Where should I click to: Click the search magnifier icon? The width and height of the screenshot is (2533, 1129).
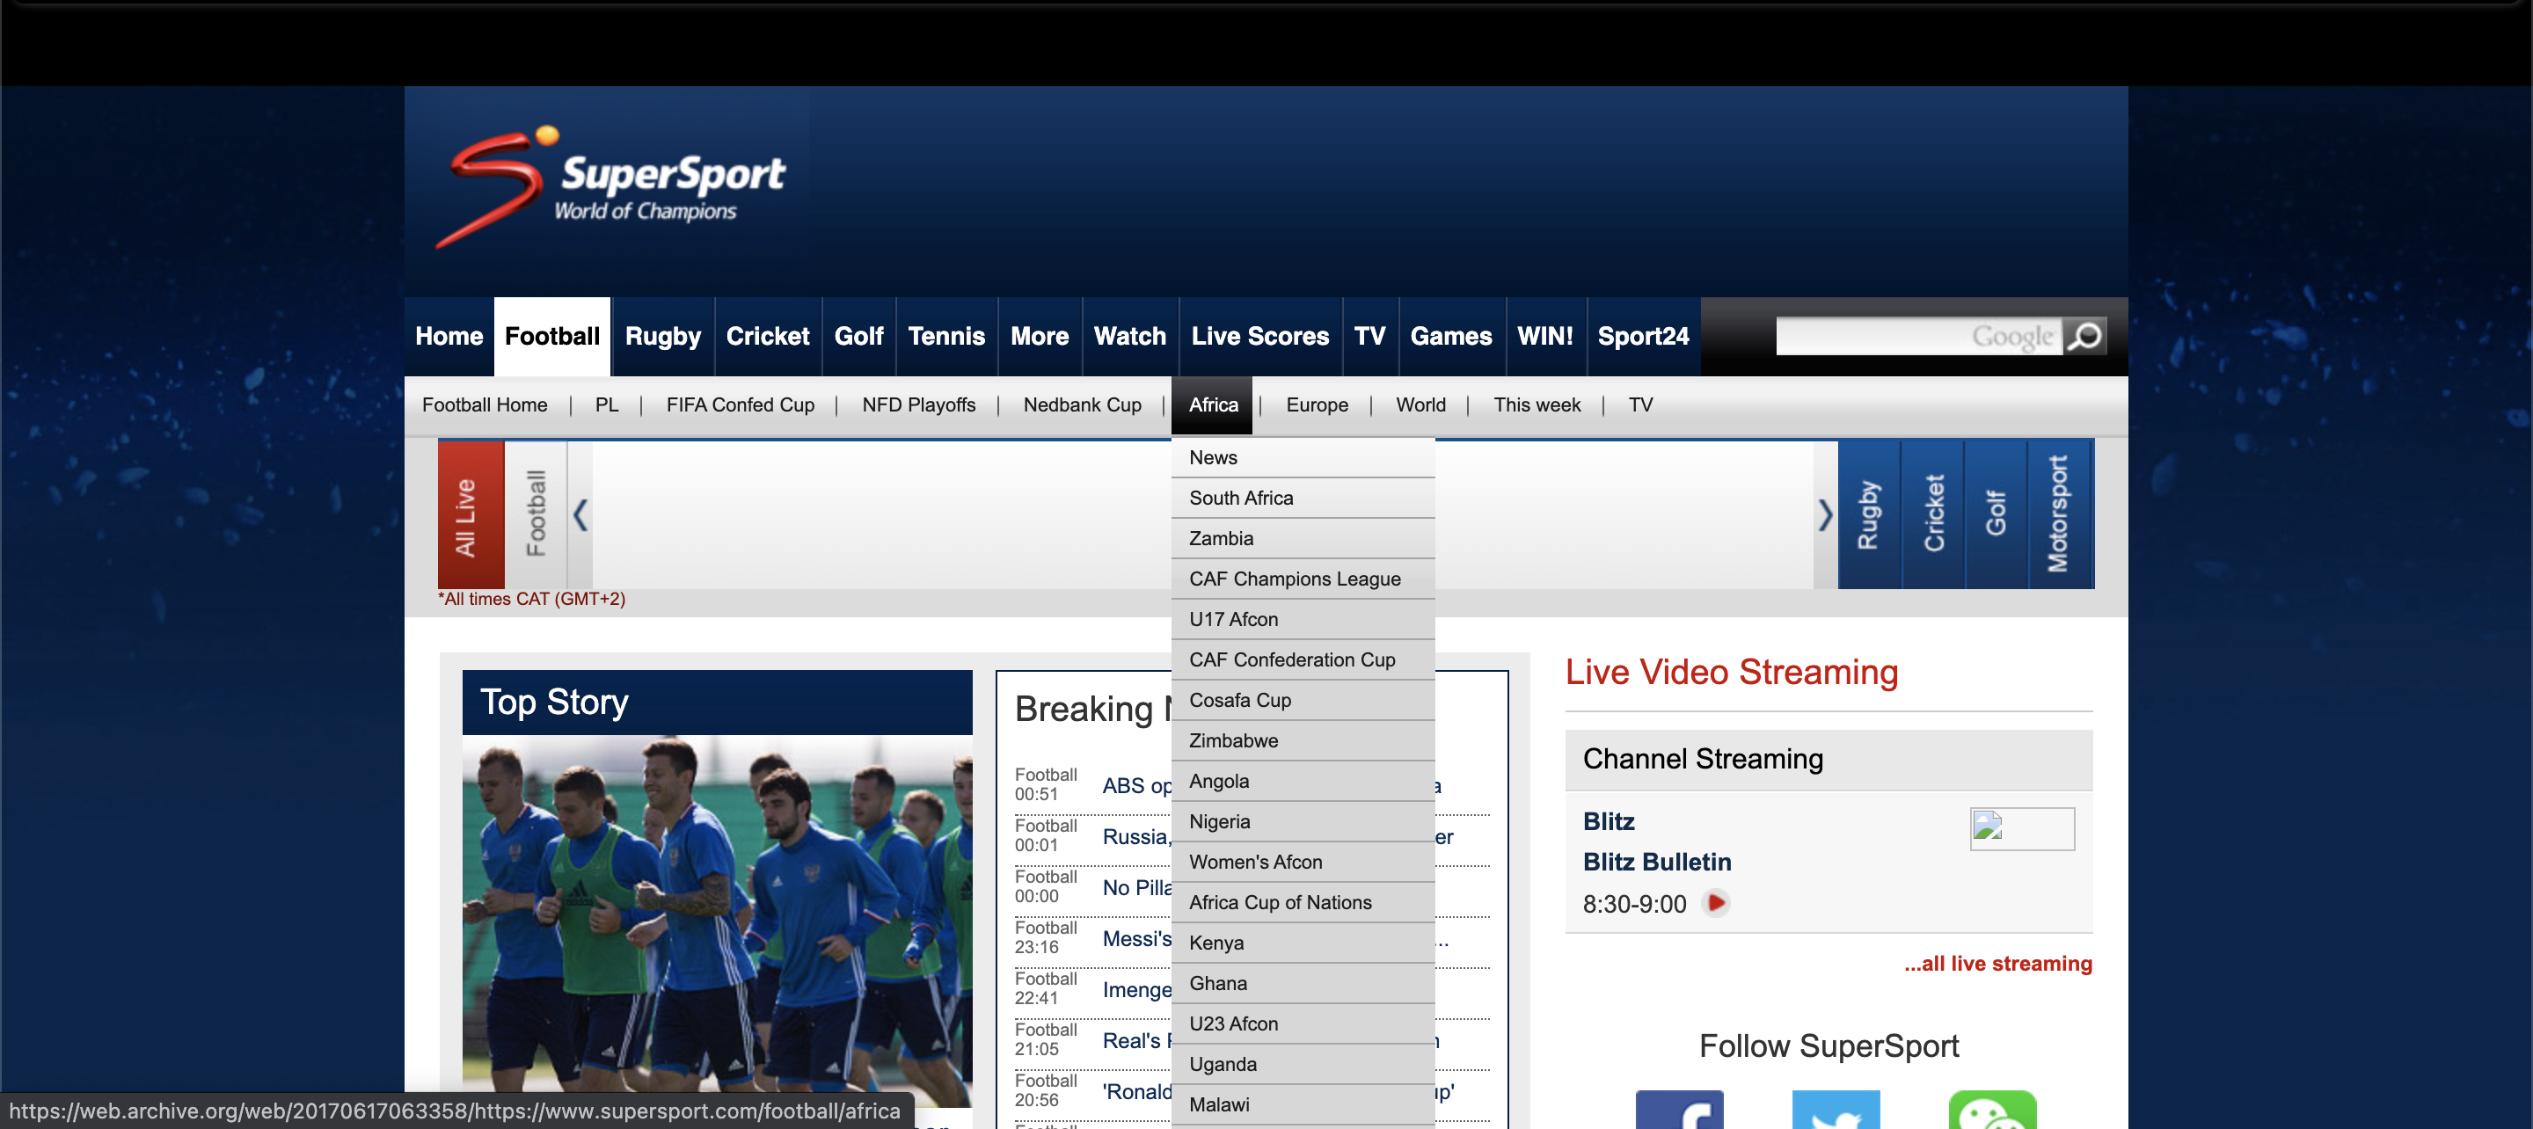[x=2084, y=337]
